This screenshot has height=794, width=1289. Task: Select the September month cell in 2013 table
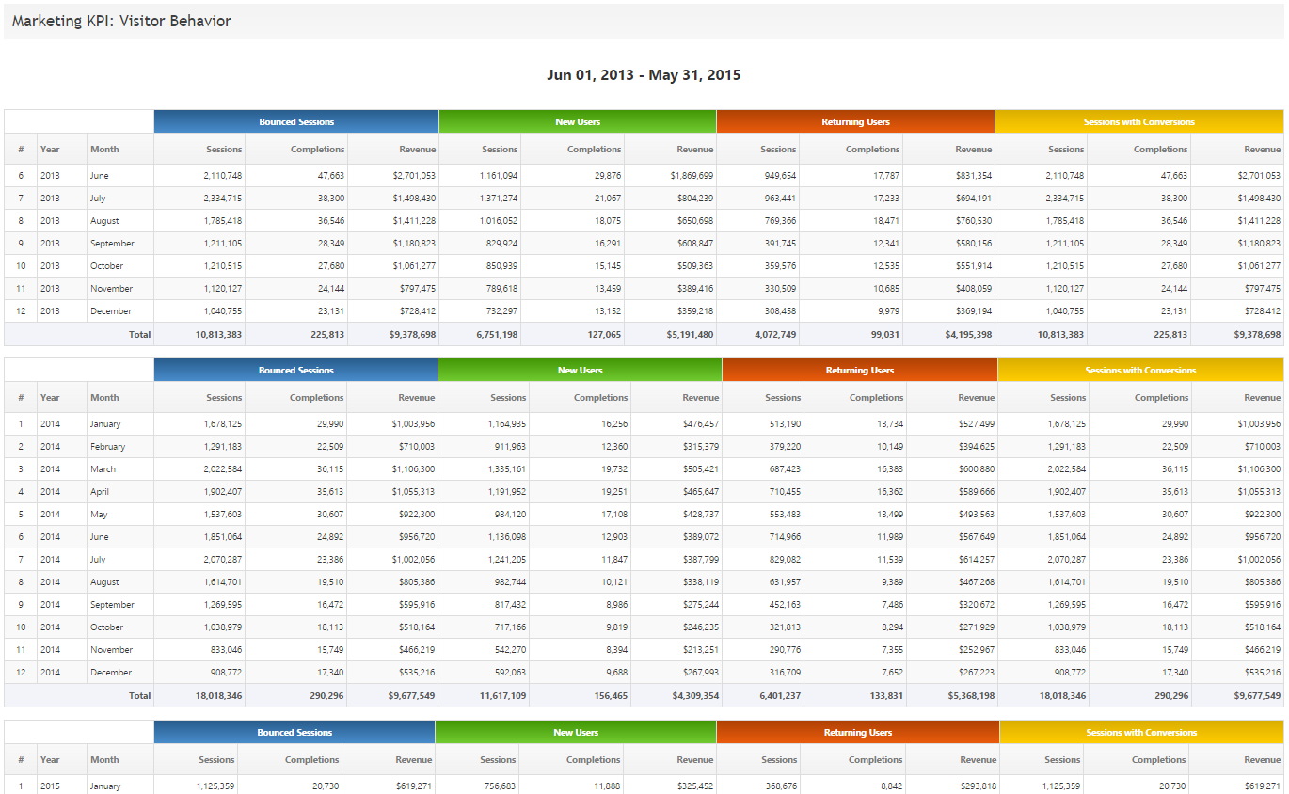coord(112,244)
